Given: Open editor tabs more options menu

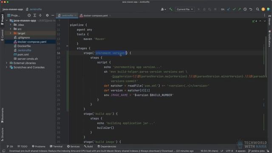Looking at the screenshot, I should 264,15.
